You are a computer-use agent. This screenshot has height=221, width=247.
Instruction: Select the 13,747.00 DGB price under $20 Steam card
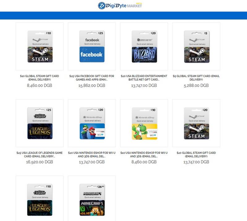(196, 162)
